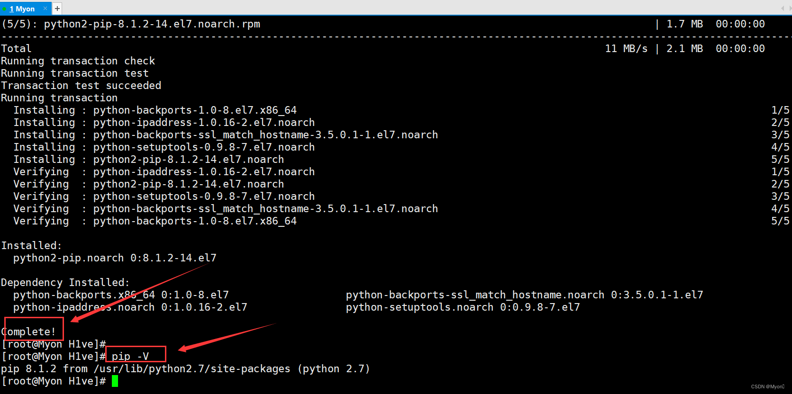
Task: Click the '5/5' counter on python2-pip Installing row
Action: coord(780,160)
